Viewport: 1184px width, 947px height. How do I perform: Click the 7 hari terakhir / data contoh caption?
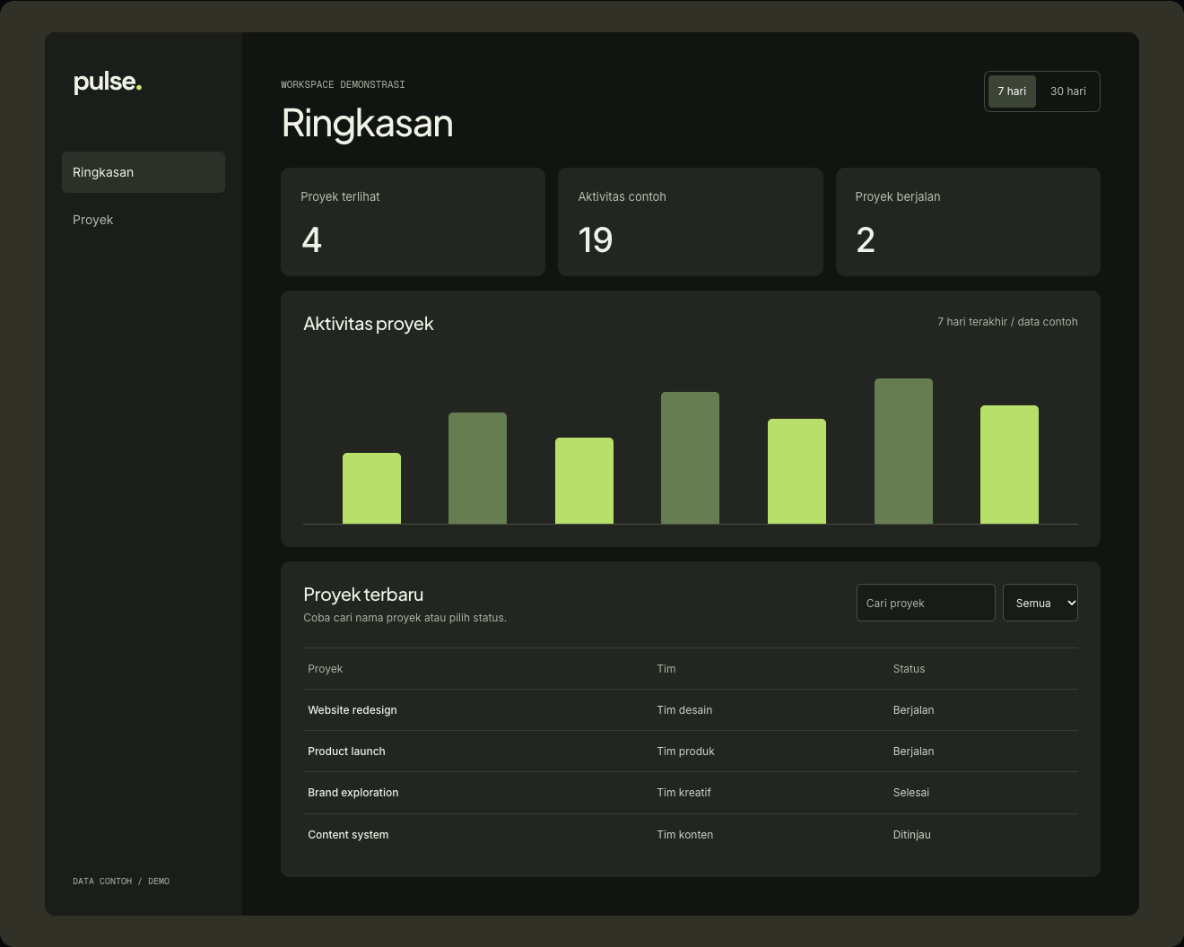click(x=1007, y=322)
